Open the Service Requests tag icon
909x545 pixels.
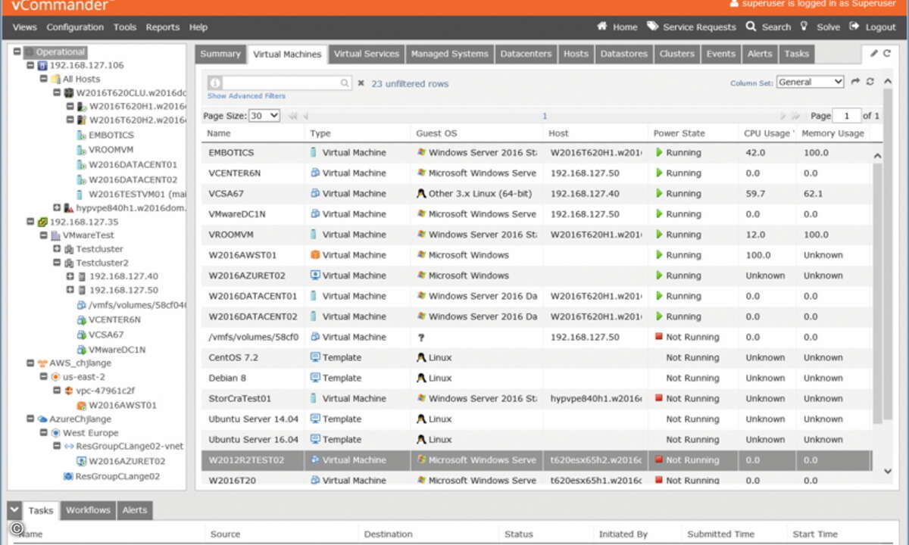coord(652,26)
